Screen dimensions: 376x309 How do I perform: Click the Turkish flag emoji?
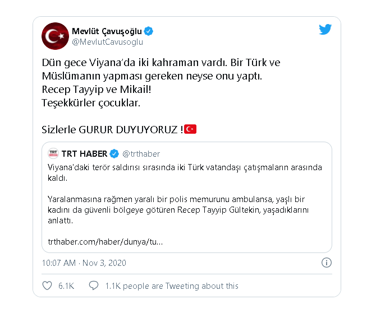190,129
